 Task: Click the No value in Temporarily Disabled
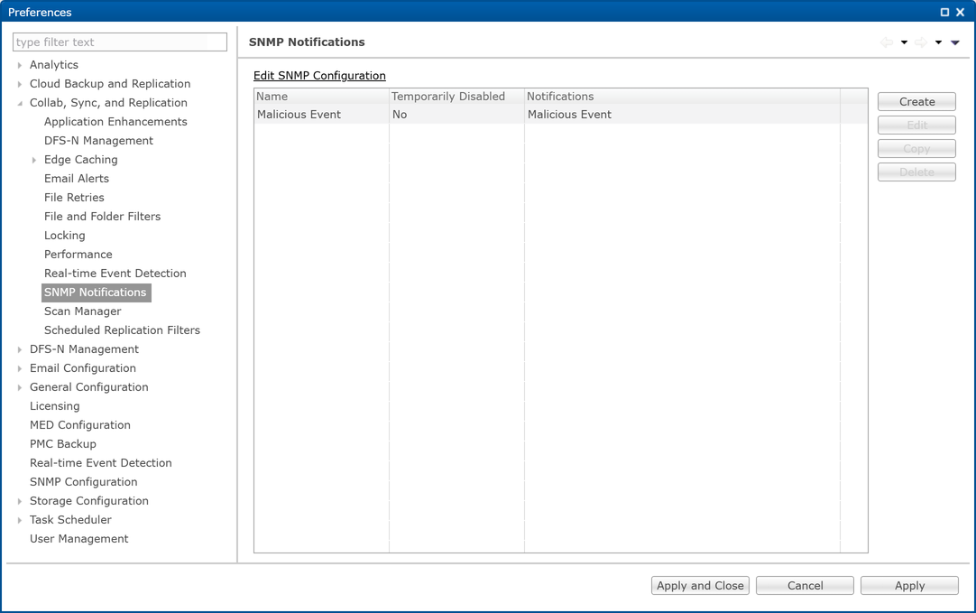point(400,115)
